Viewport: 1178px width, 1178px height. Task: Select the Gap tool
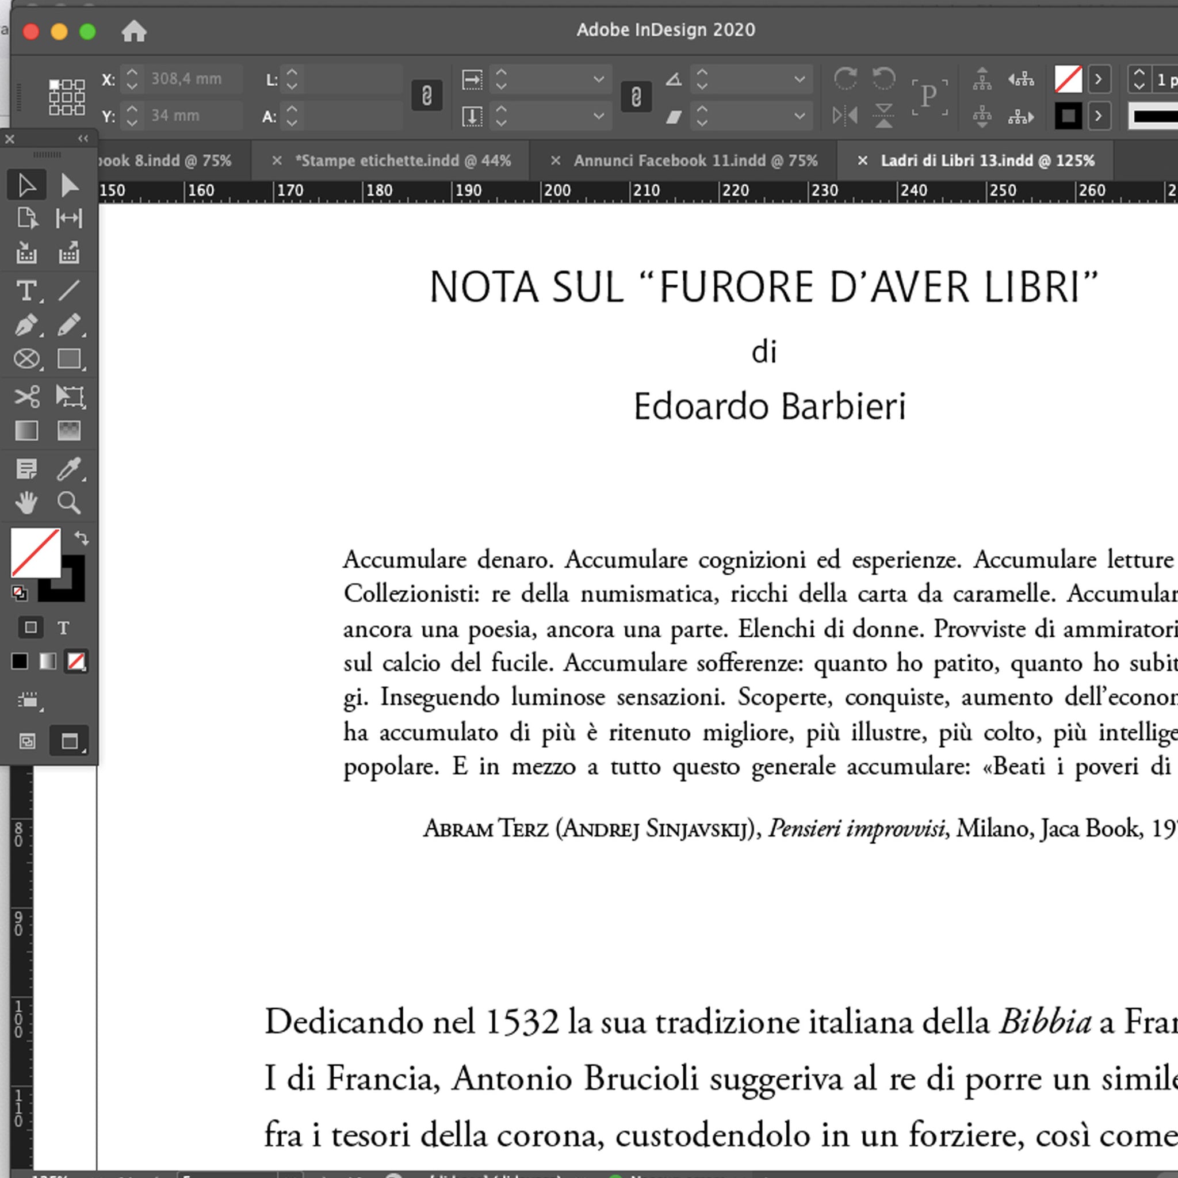[69, 218]
